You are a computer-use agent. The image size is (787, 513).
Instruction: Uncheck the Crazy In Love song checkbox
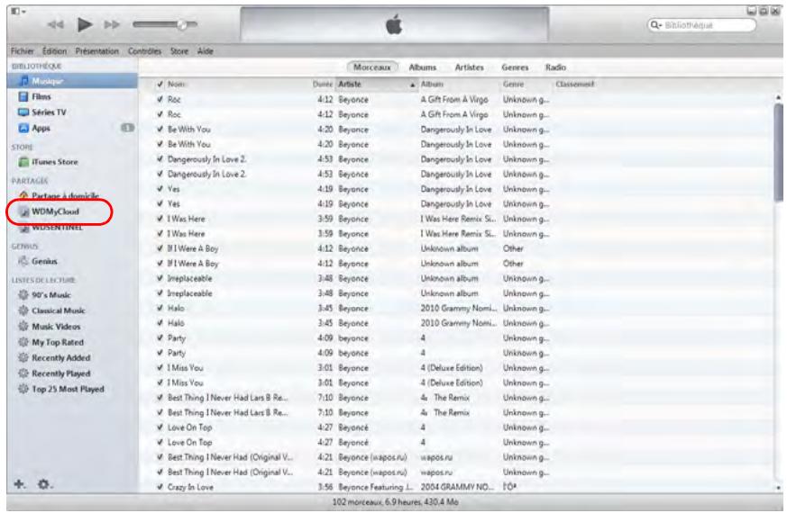pos(160,487)
